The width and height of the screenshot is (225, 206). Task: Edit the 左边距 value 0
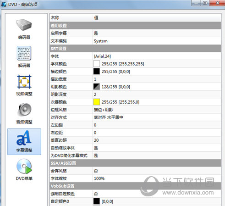tap(95, 125)
